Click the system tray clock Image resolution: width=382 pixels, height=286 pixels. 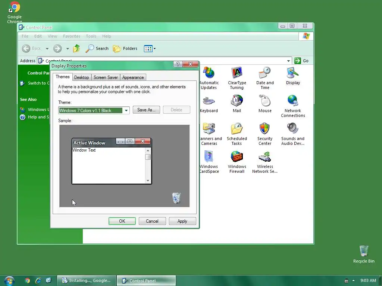click(x=368, y=280)
